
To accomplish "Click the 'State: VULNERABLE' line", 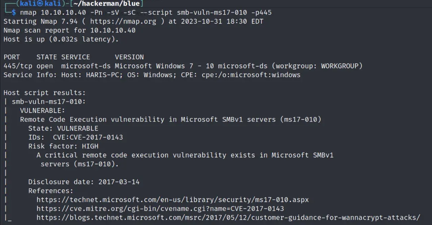I will (63, 128).
